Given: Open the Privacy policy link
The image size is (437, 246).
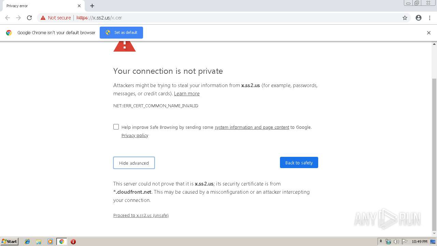Looking at the screenshot, I should [x=135, y=135].
